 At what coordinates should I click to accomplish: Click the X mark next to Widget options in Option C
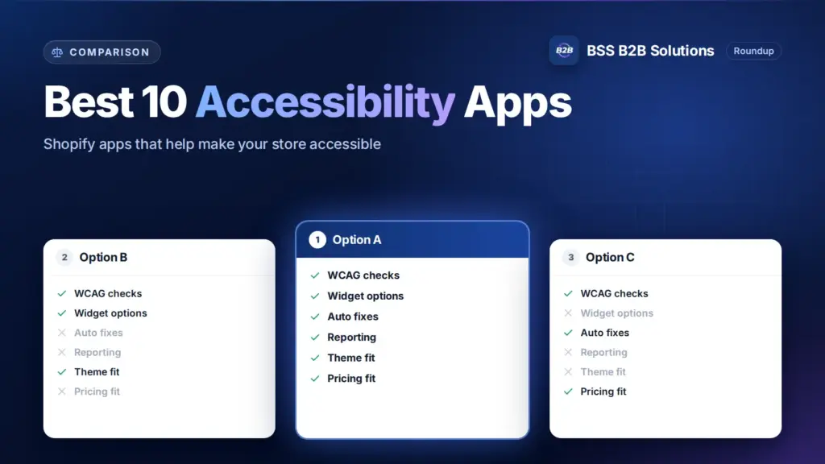tap(568, 313)
